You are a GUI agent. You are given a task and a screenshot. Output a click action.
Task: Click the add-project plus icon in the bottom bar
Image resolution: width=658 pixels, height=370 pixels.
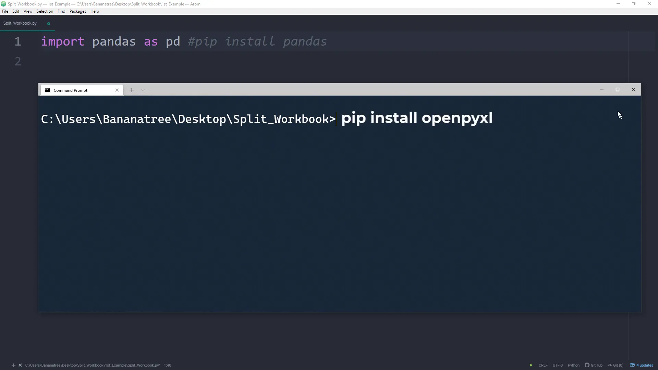pos(13,365)
